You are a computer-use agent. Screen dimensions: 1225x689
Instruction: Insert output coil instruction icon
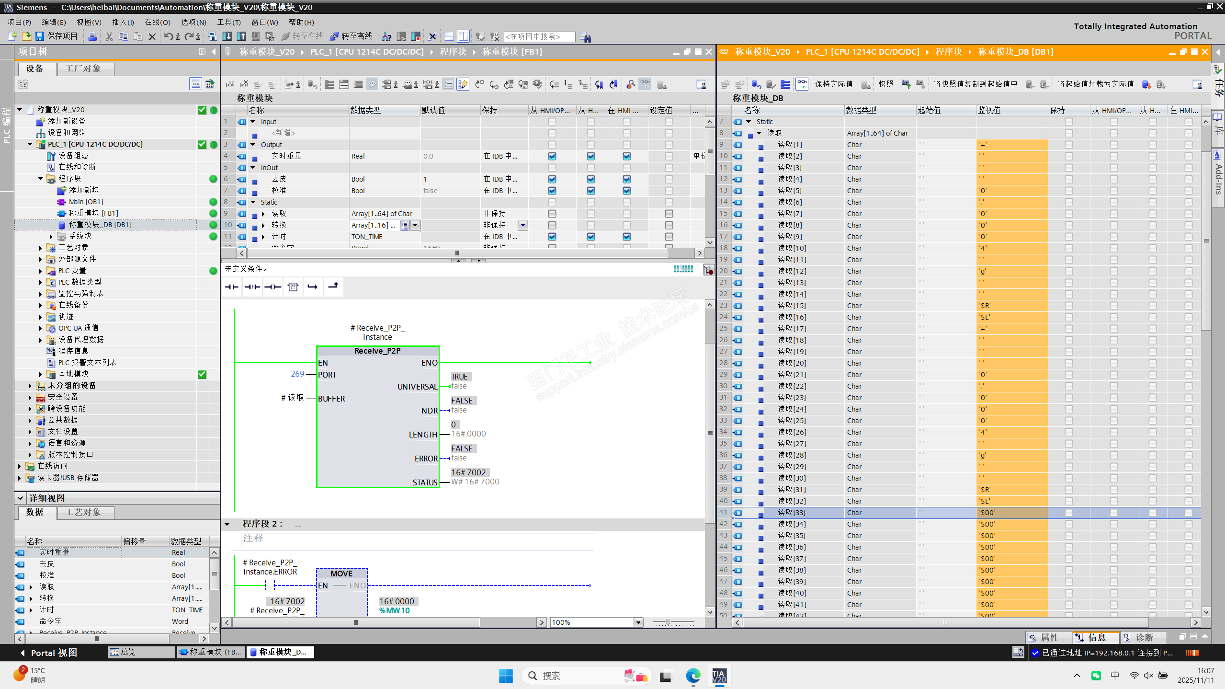pyautogui.click(x=272, y=287)
